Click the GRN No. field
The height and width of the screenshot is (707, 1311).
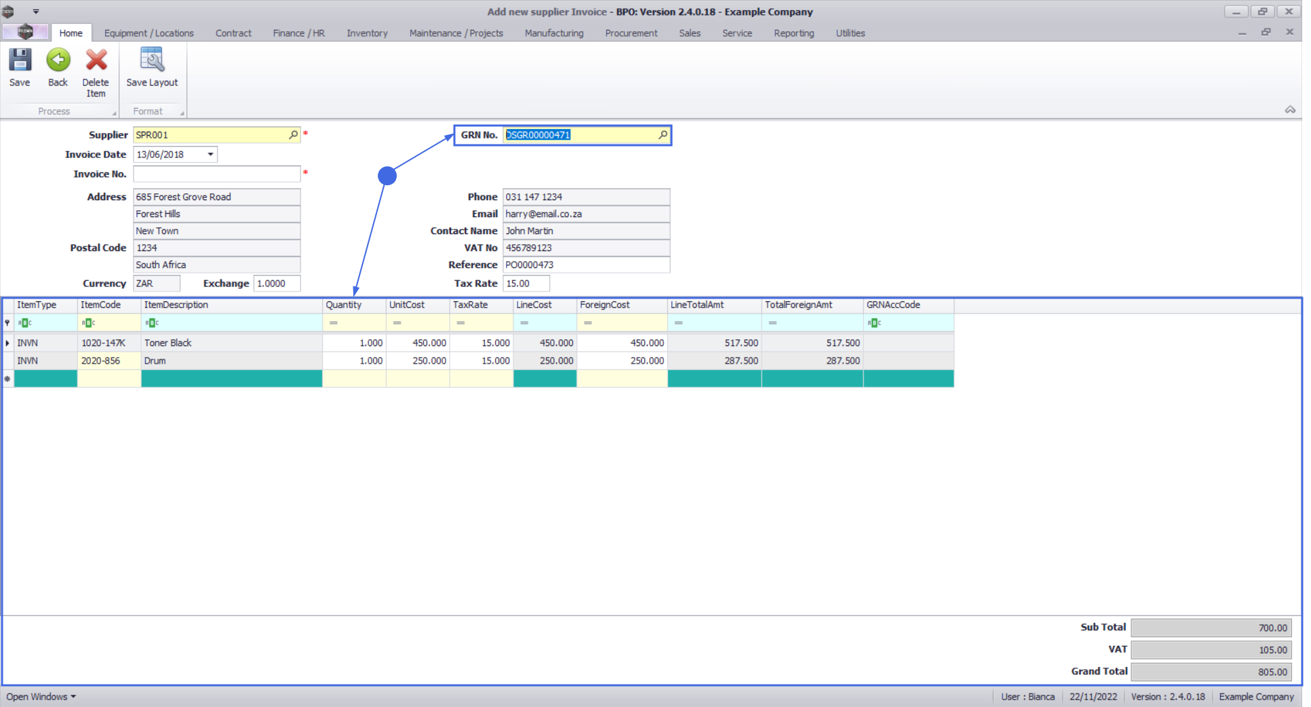click(587, 134)
